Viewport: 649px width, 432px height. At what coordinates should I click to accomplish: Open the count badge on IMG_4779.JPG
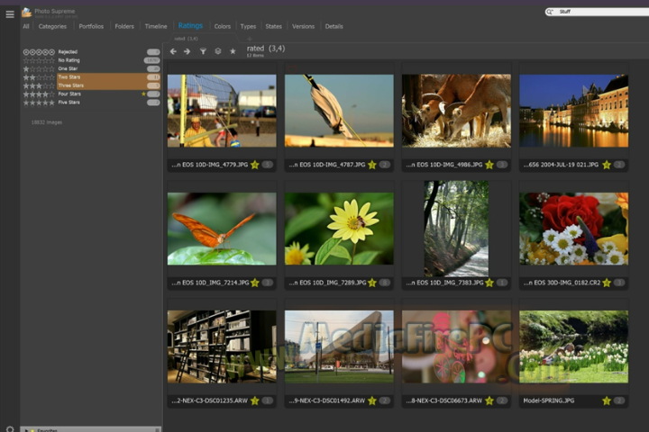tap(268, 165)
